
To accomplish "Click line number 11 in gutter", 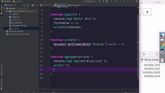I will pyautogui.click(x=41, y=44).
